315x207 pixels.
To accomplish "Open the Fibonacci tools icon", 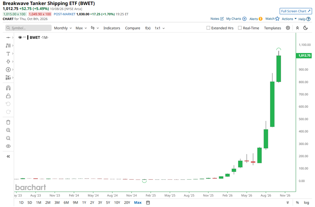I will tap(8, 46).
